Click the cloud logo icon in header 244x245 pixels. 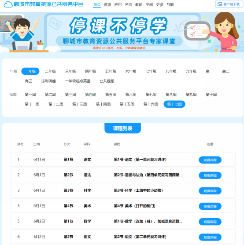(8, 4)
